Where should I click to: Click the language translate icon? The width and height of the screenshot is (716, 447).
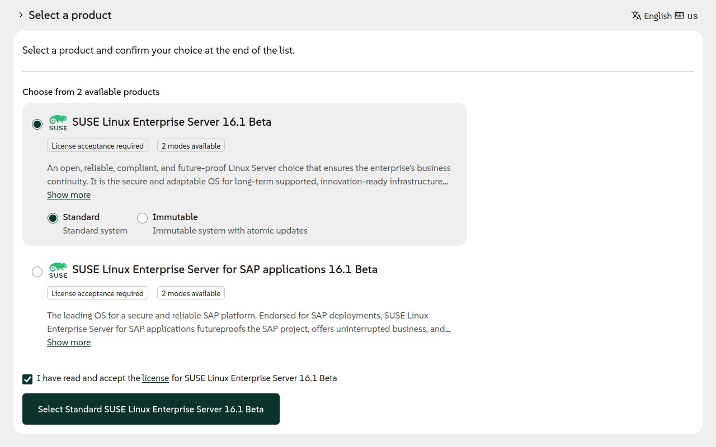(636, 16)
